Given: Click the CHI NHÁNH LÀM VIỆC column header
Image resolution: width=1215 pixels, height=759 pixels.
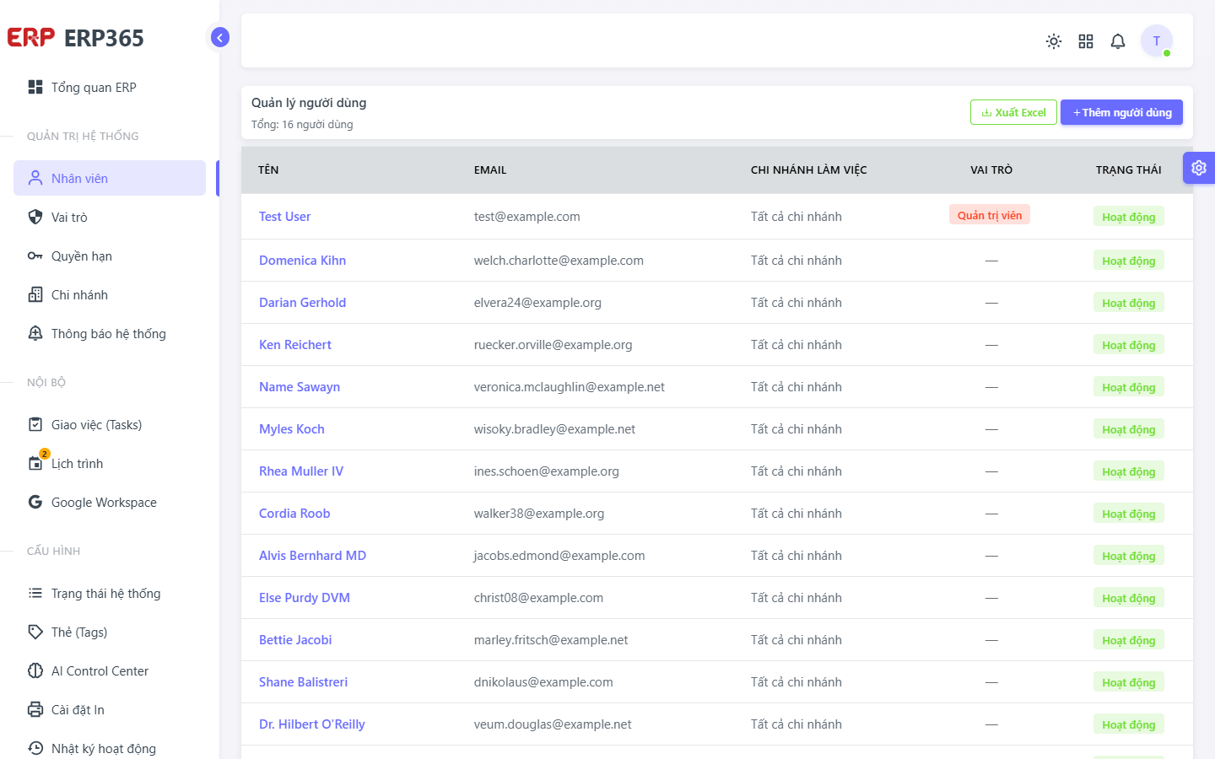Looking at the screenshot, I should (x=808, y=170).
